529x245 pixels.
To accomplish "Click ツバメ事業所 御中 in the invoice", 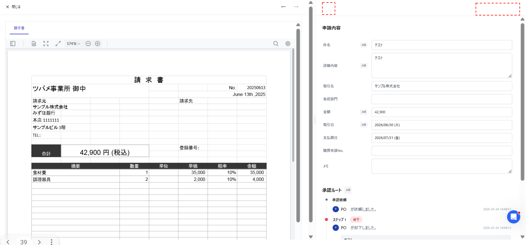I will click(59, 89).
